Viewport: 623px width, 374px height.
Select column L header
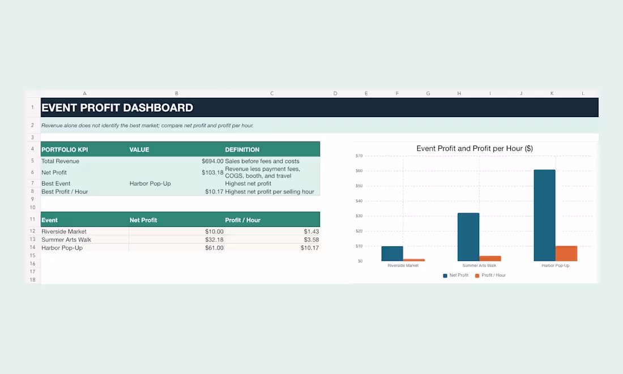pos(583,93)
